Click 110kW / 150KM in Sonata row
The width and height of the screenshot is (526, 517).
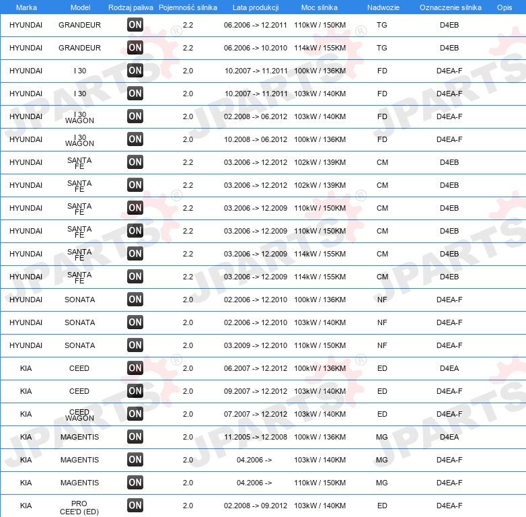pyautogui.click(x=320, y=345)
